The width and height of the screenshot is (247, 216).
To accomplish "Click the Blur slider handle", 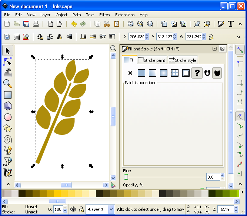I will click(x=126, y=177).
